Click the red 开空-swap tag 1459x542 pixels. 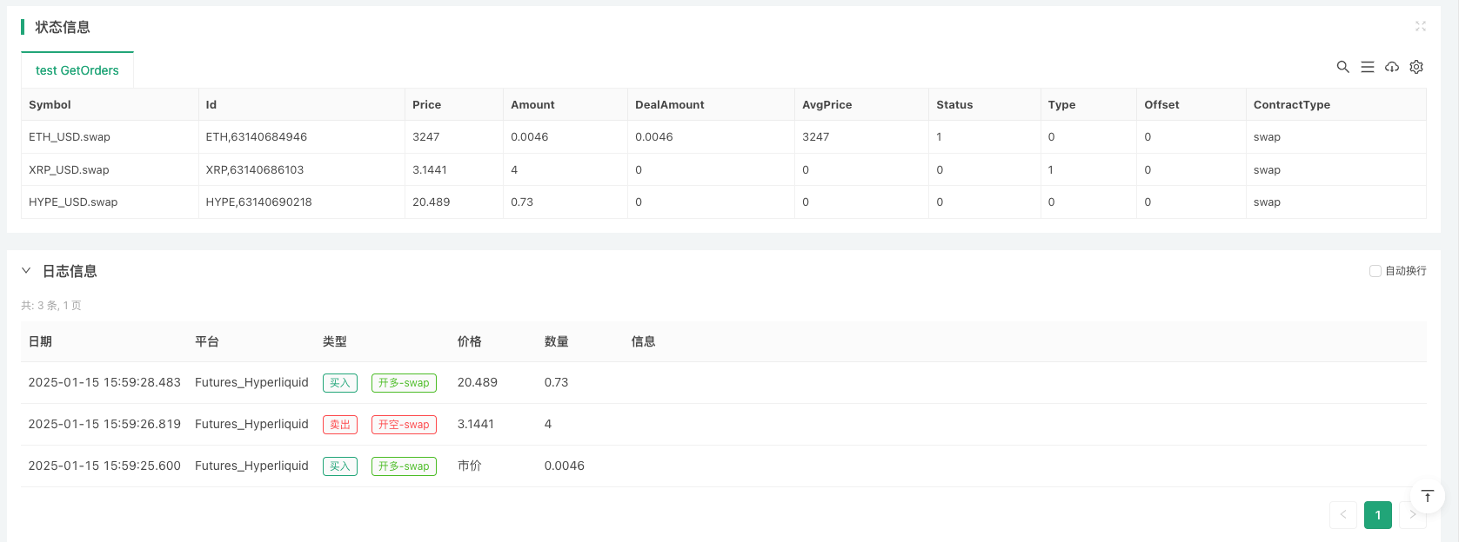click(404, 425)
